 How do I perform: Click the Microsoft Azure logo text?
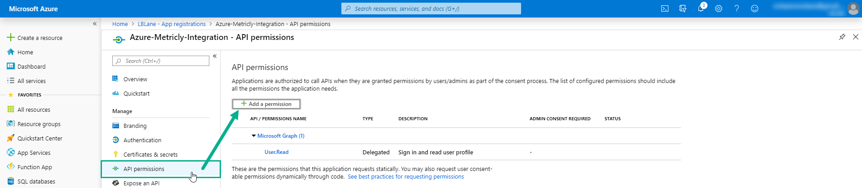click(x=33, y=9)
